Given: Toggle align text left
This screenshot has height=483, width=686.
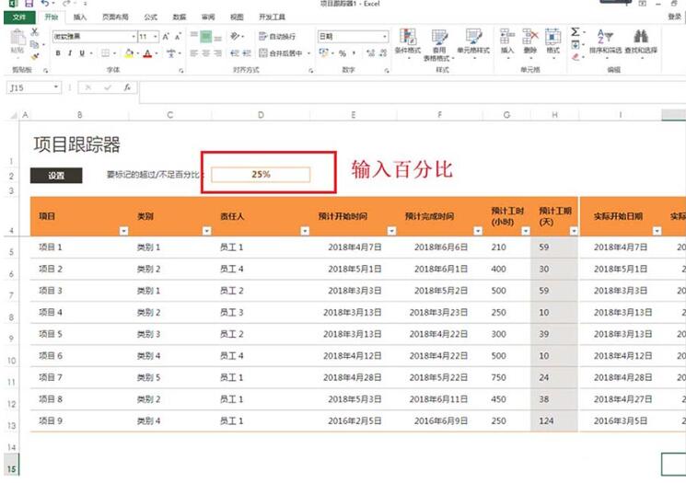Looking at the screenshot, I should tap(193, 53).
